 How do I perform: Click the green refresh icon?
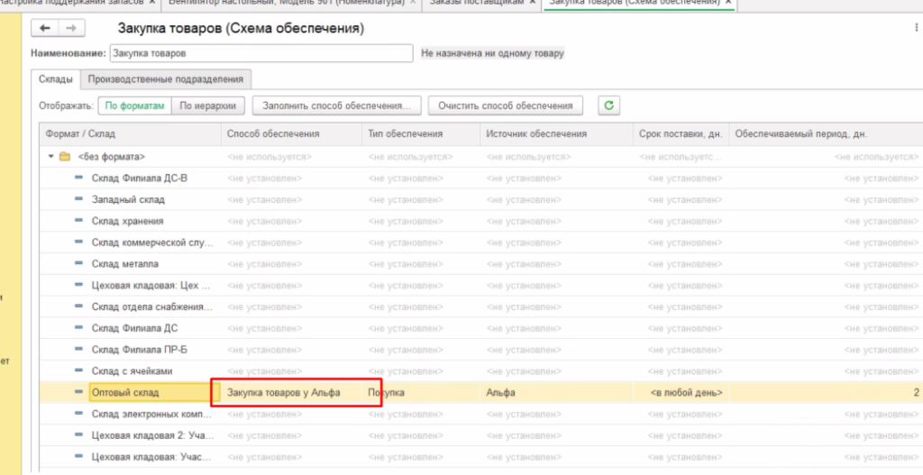coord(609,105)
